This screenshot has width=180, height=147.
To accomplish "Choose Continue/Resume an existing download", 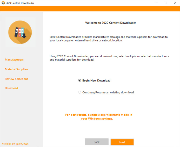I will (106, 92).
